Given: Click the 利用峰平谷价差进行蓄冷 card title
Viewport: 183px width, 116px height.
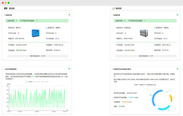Looking at the screenshot, I should (122, 69).
